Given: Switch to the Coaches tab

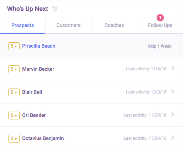Looking at the screenshot, I should 114,25.
